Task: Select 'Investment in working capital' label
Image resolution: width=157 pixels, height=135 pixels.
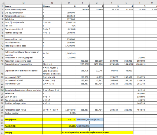Action: [x=24, y=58]
